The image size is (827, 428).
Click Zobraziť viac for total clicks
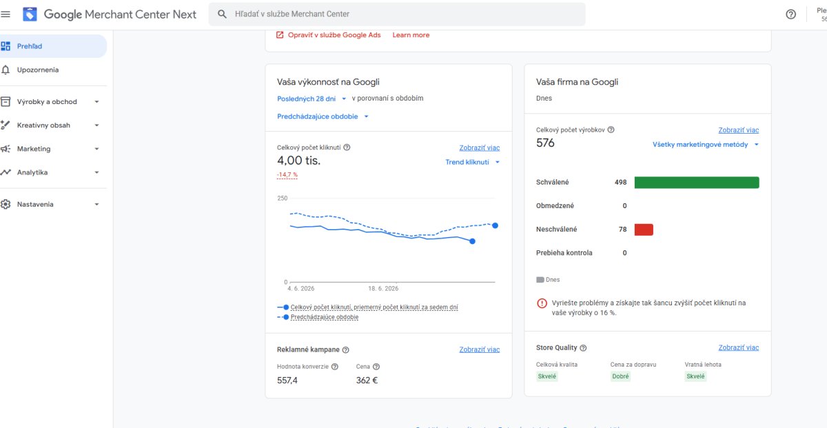[x=480, y=147]
